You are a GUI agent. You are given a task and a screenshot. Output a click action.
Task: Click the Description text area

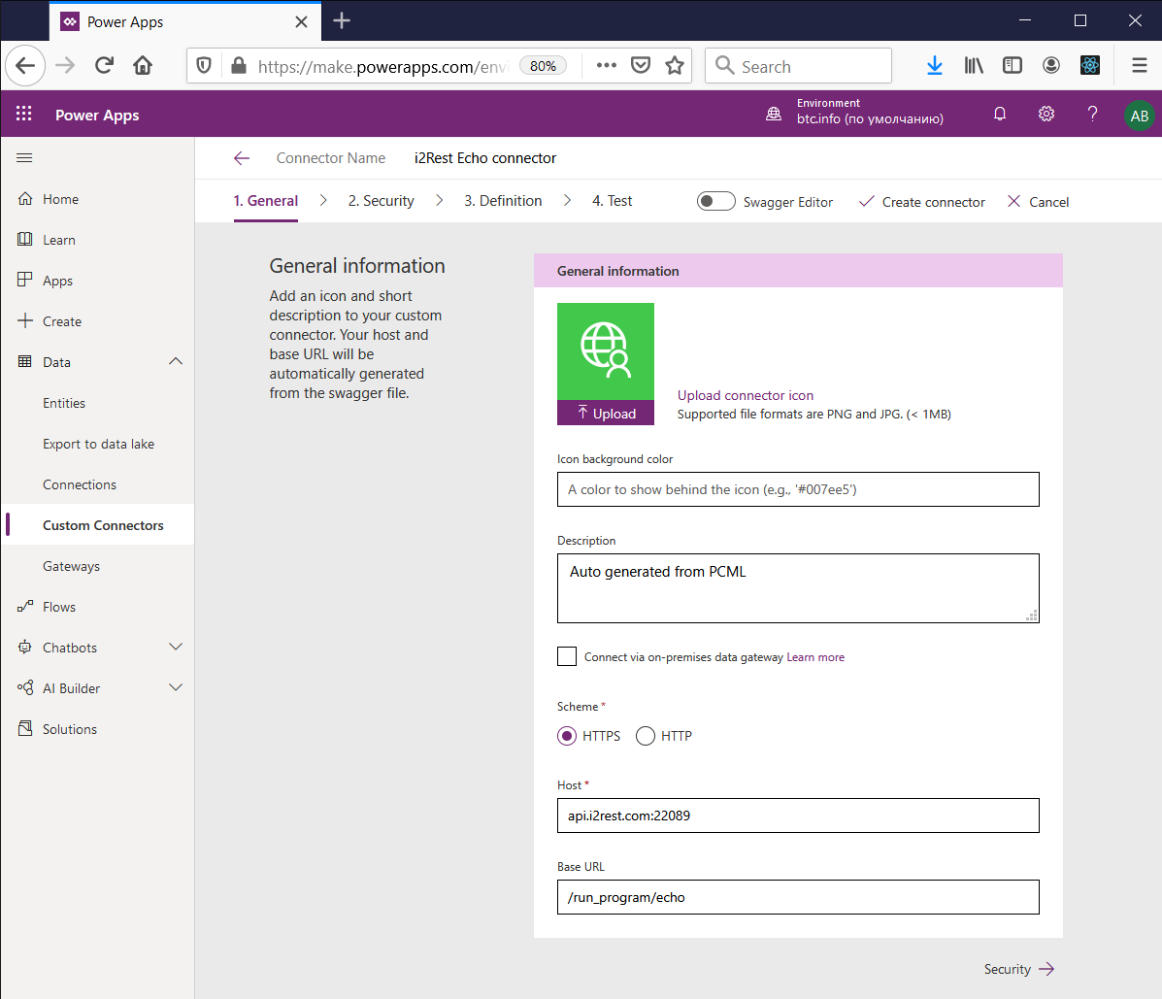[798, 588]
